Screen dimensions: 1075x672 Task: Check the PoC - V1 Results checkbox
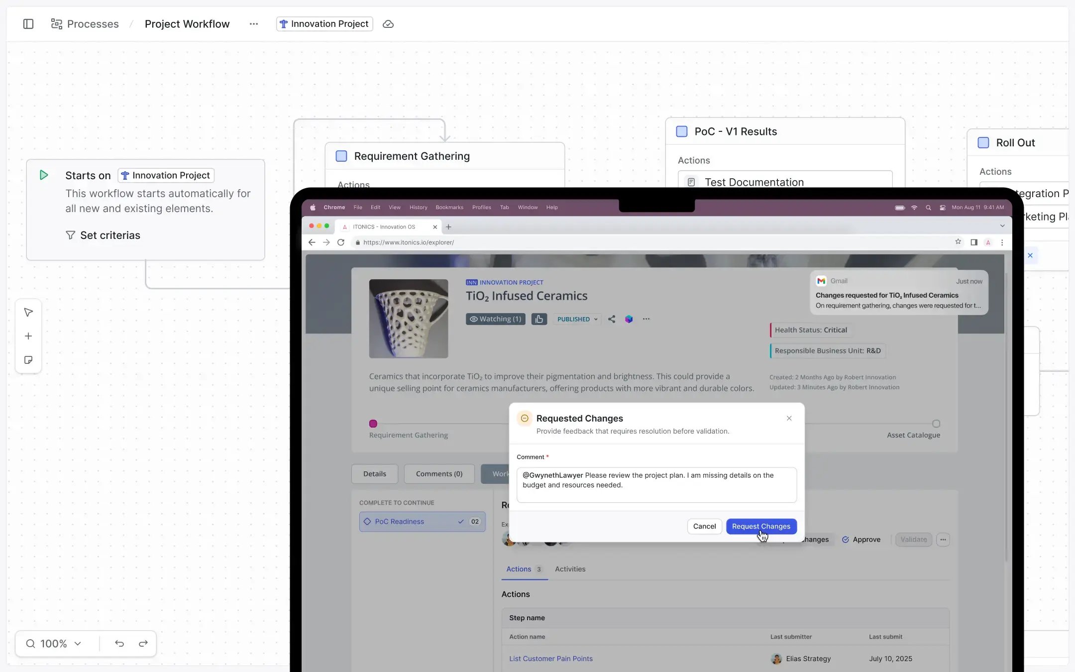[681, 131]
